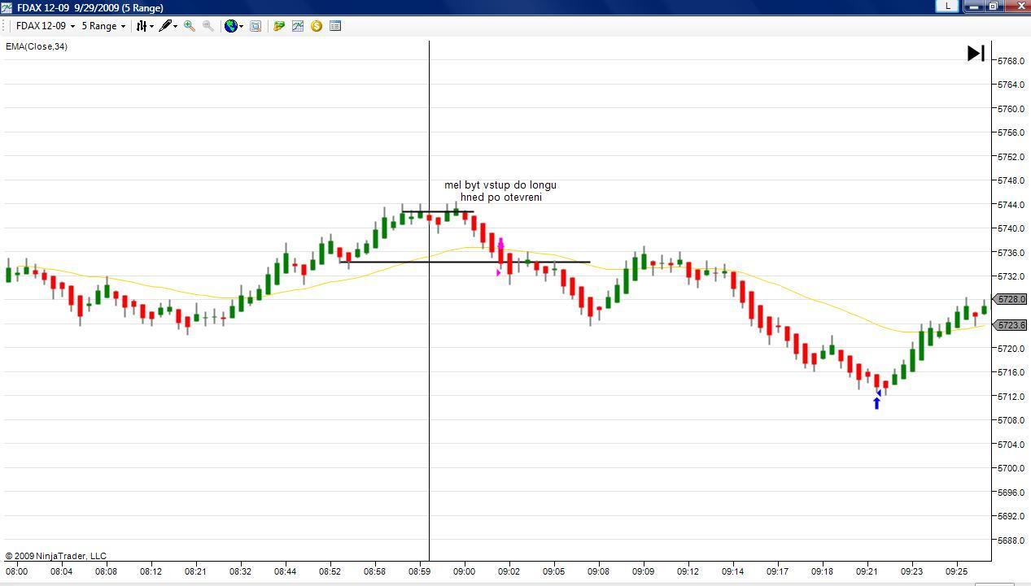Click the current price 5728.0 marker
This screenshot has width=1031, height=586.
(x=1011, y=299)
